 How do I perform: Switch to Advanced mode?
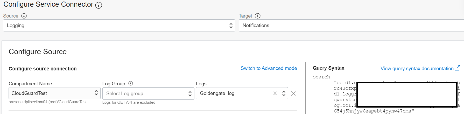[x=269, y=68]
